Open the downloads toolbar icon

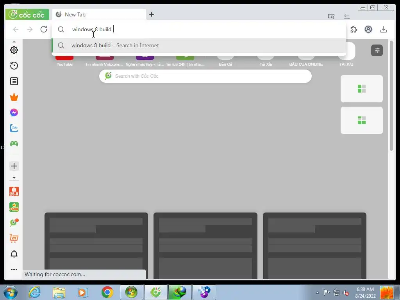[384, 29]
